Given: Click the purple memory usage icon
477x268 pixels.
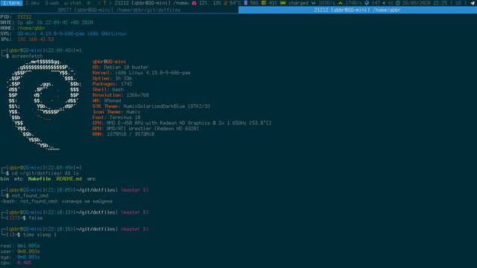Looking at the screenshot, I should pyautogui.click(x=246, y=3).
